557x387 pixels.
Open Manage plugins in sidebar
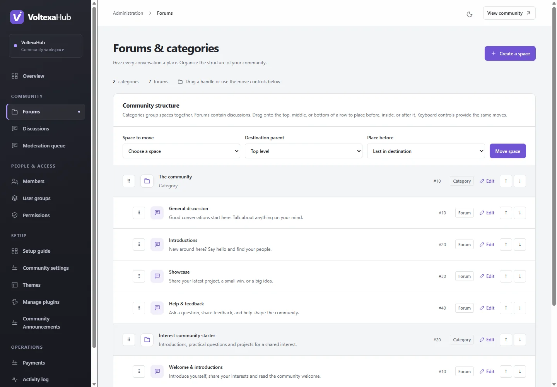tap(46, 302)
